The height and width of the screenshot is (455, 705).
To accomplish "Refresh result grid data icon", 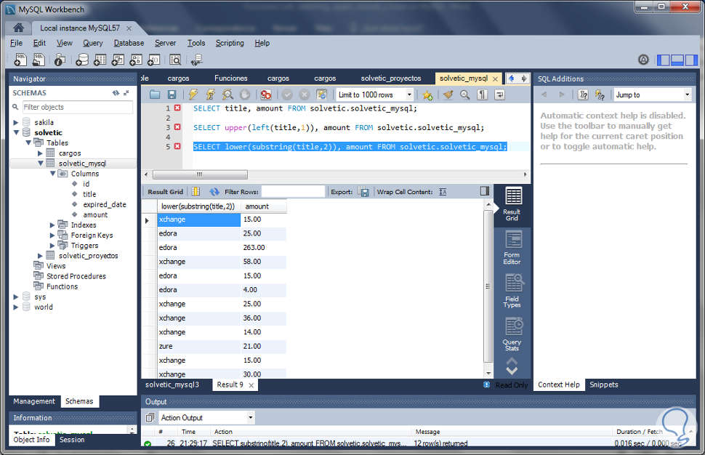I will click(x=214, y=192).
